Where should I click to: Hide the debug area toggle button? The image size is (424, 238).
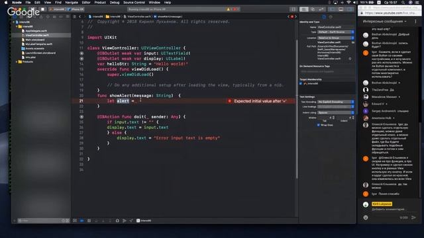pos(75,221)
